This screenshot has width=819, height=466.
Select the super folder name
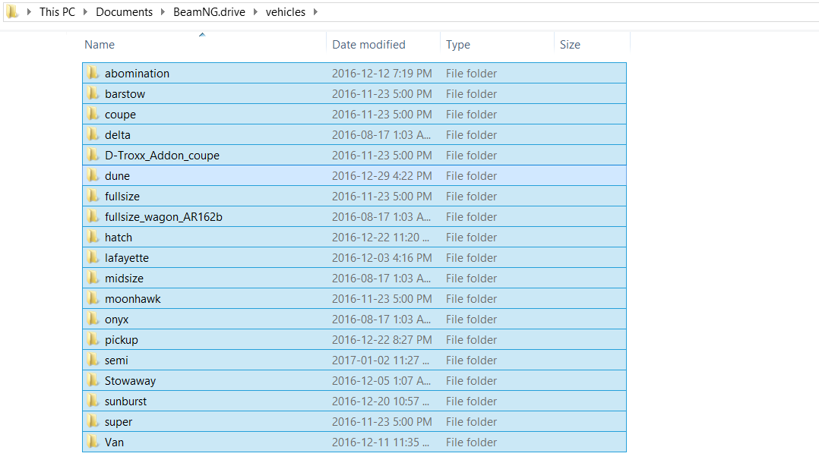click(118, 422)
